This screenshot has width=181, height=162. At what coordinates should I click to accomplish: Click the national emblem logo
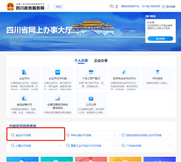(x=10, y=6)
